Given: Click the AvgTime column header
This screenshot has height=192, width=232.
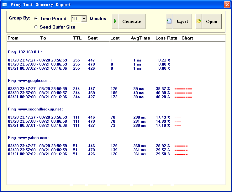Looking at the screenshot, I should click(x=138, y=38).
